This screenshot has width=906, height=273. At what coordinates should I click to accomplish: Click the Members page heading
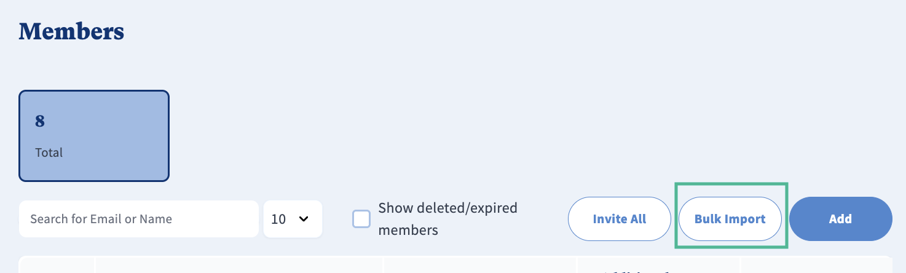tap(71, 31)
